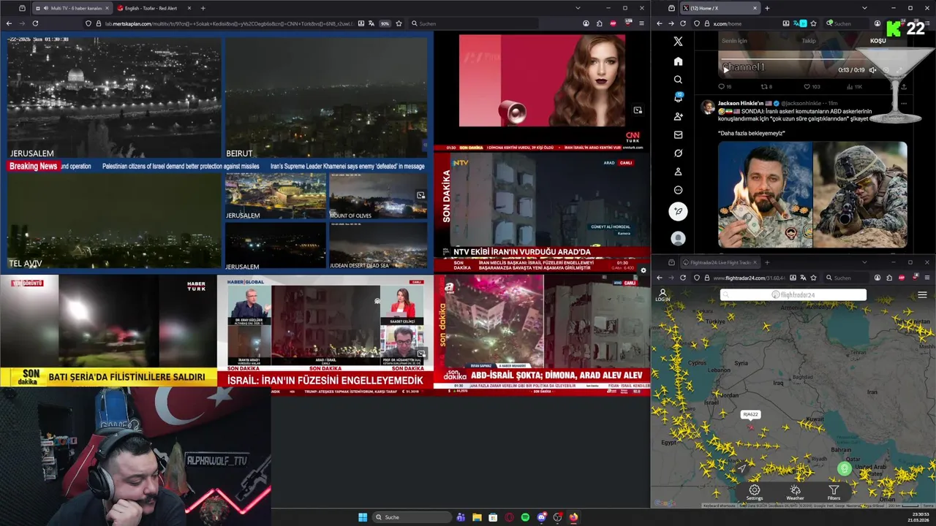Open Adblock Plus extension in Multi TV window
The height and width of the screenshot is (526, 936).
tap(612, 23)
